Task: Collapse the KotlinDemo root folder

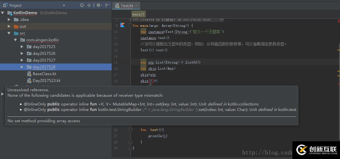Action: [3, 13]
